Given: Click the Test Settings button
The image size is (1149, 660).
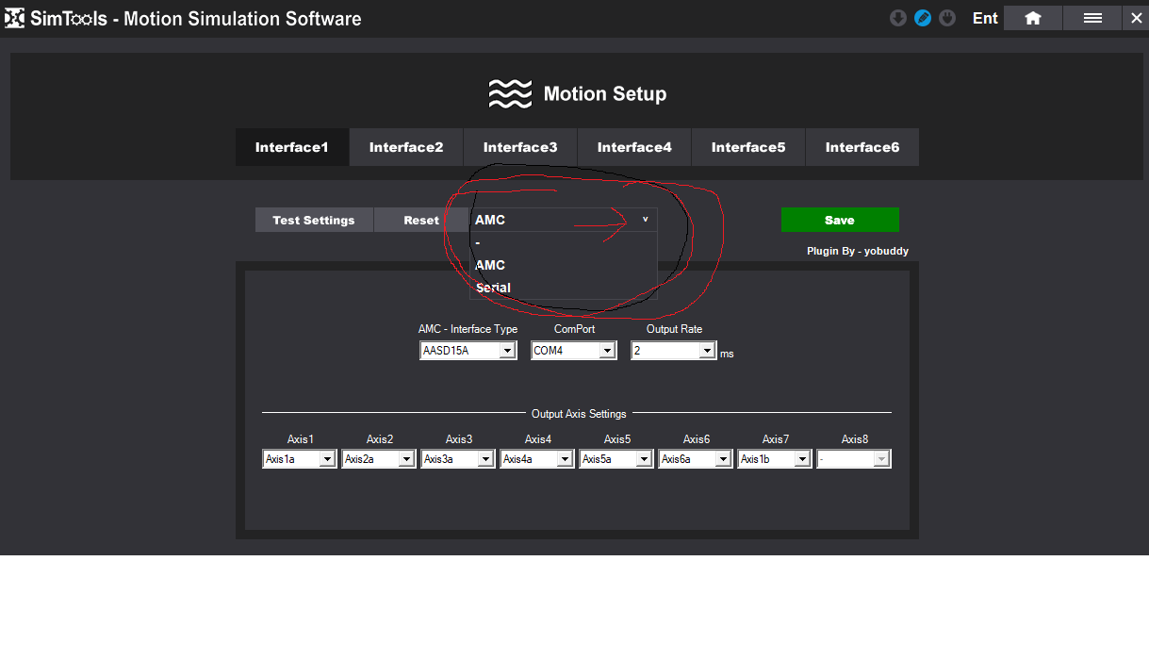Looking at the screenshot, I should (314, 220).
